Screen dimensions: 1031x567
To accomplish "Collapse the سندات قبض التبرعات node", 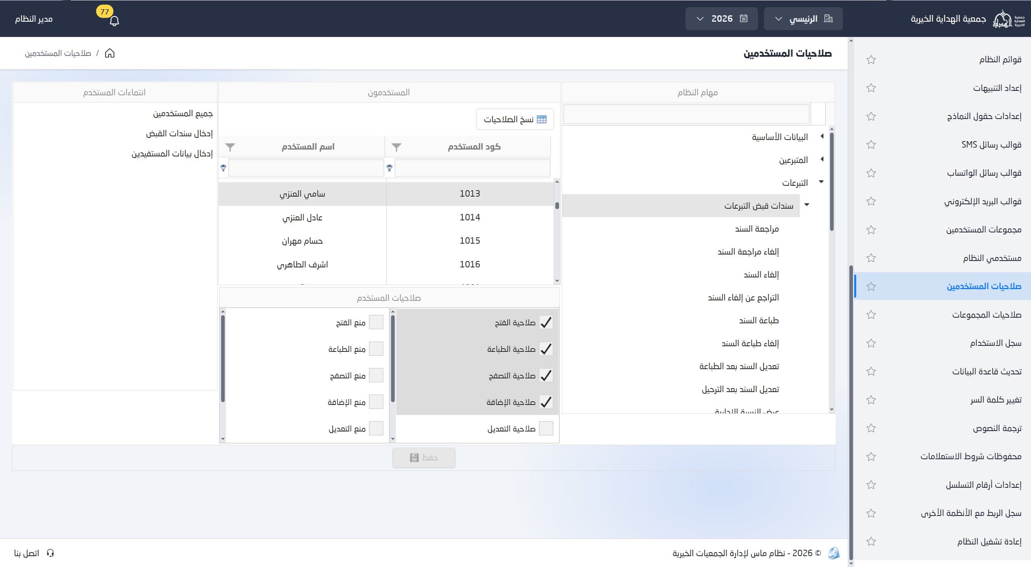I will point(807,205).
